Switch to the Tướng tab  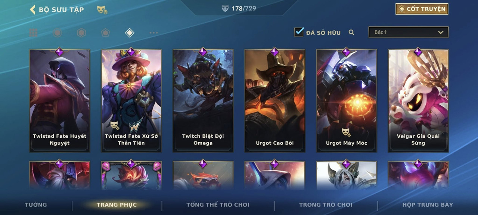pyautogui.click(x=36, y=205)
